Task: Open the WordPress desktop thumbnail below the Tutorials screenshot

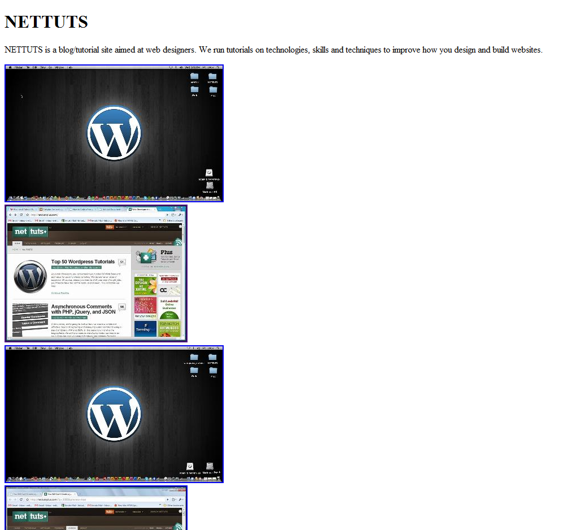Action: pyautogui.click(x=114, y=414)
